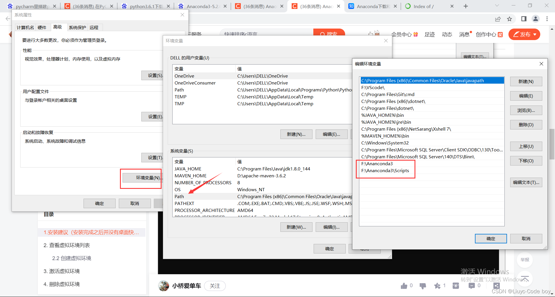Image resolution: width=555 pixels, height=297 pixels.
Task: Click 取消 in 系统属性 dialog
Action: pyautogui.click(x=135, y=203)
